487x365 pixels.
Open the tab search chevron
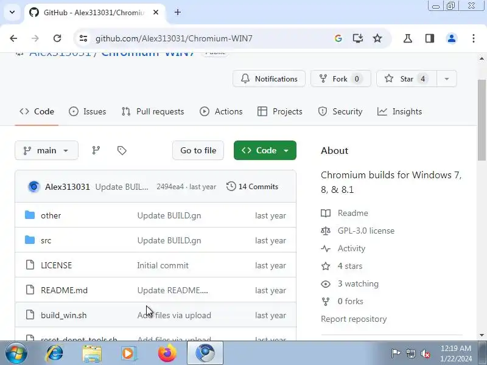[x=12, y=12]
